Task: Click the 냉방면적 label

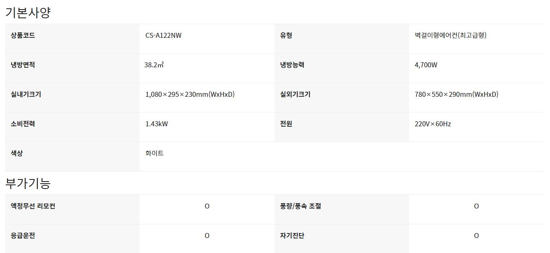Action: click(x=23, y=65)
